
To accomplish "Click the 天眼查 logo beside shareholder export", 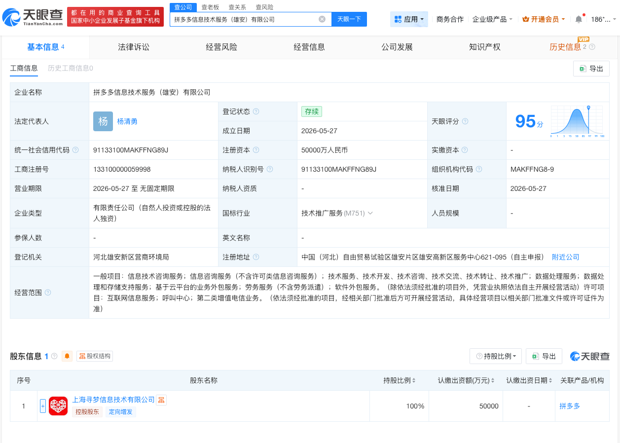I will tap(590, 356).
